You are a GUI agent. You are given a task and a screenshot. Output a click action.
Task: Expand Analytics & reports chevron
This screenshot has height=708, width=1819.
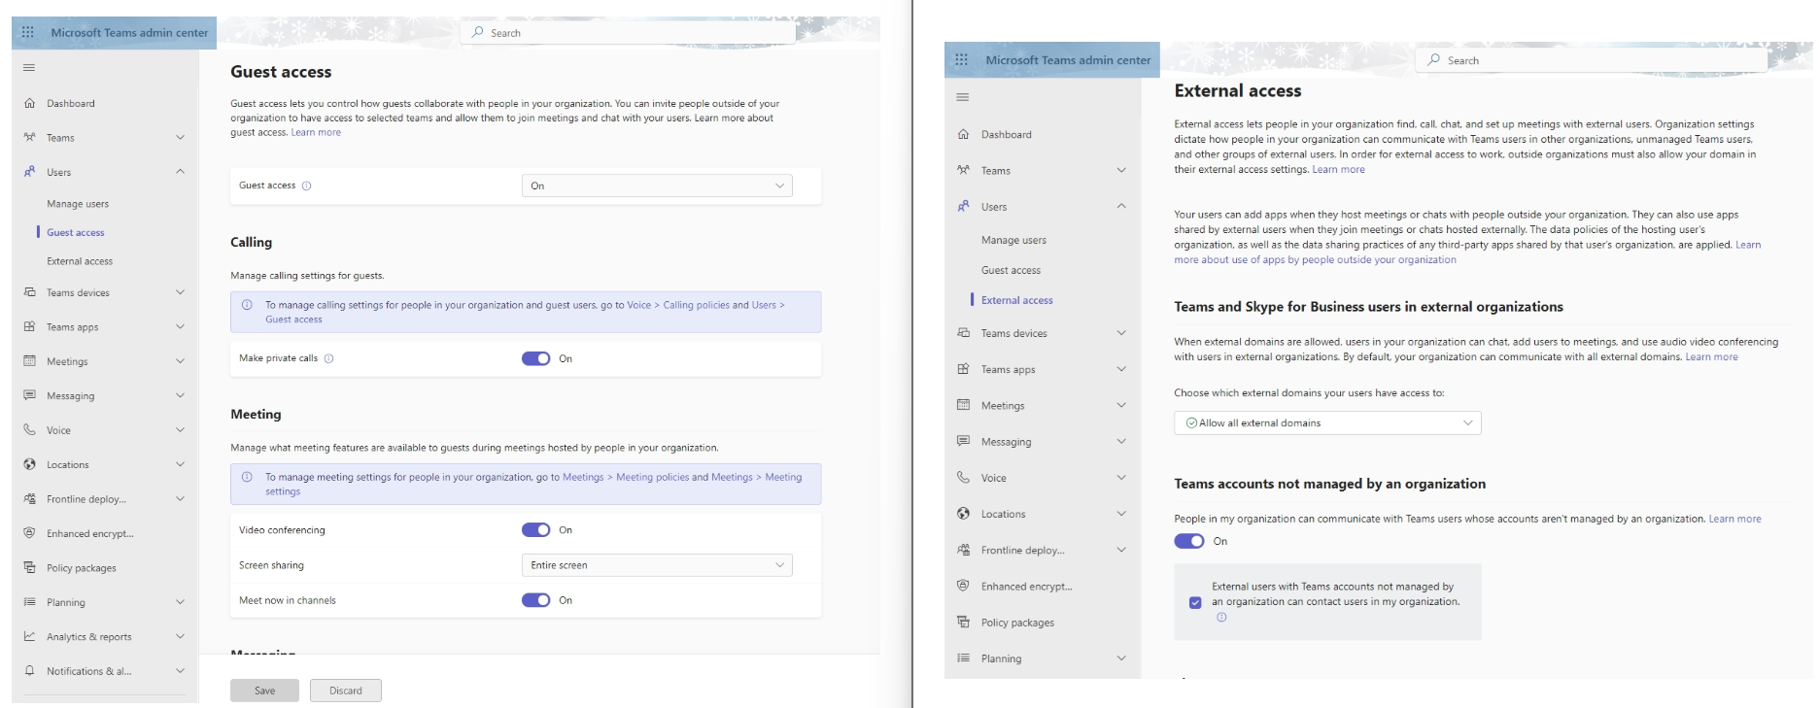click(x=180, y=636)
